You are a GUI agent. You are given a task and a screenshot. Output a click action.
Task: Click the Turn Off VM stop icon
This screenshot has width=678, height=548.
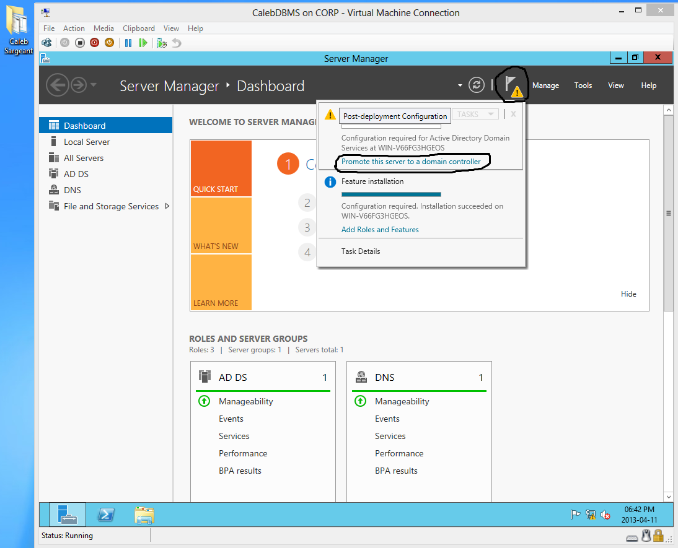pyautogui.click(x=79, y=43)
